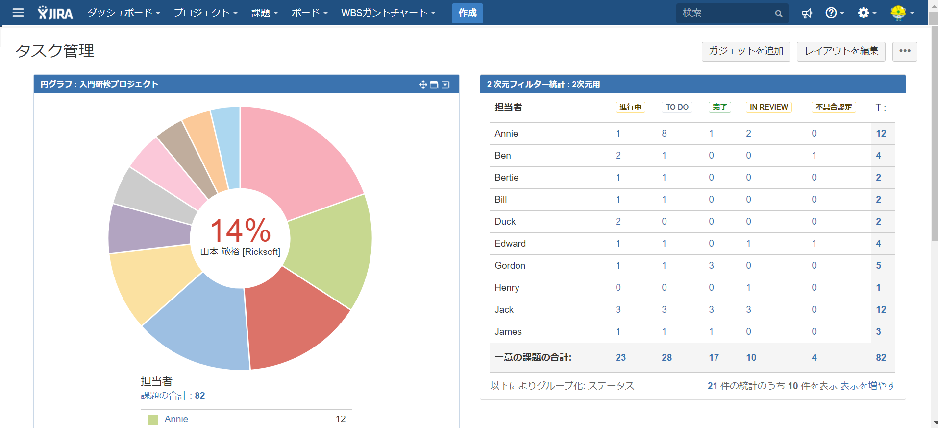Image resolution: width=938 pixels, height=439 pixels.
Task: Click the レイアウトを編集 button
Action: (x=841, y=51)
